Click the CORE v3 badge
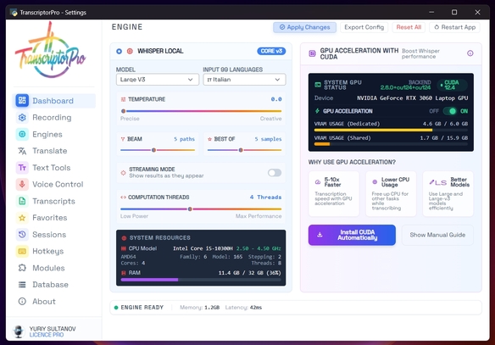The width and height of the screenshot is (495, 345). [271, 51]
